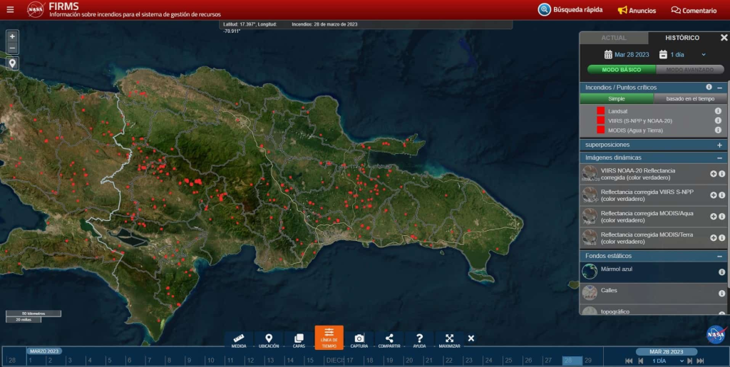730x367 pixels.
Task: Open the hamburger main menu
Action: 10,9
